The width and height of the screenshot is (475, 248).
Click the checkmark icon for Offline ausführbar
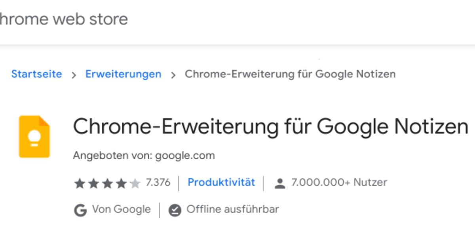click(174, 209)
